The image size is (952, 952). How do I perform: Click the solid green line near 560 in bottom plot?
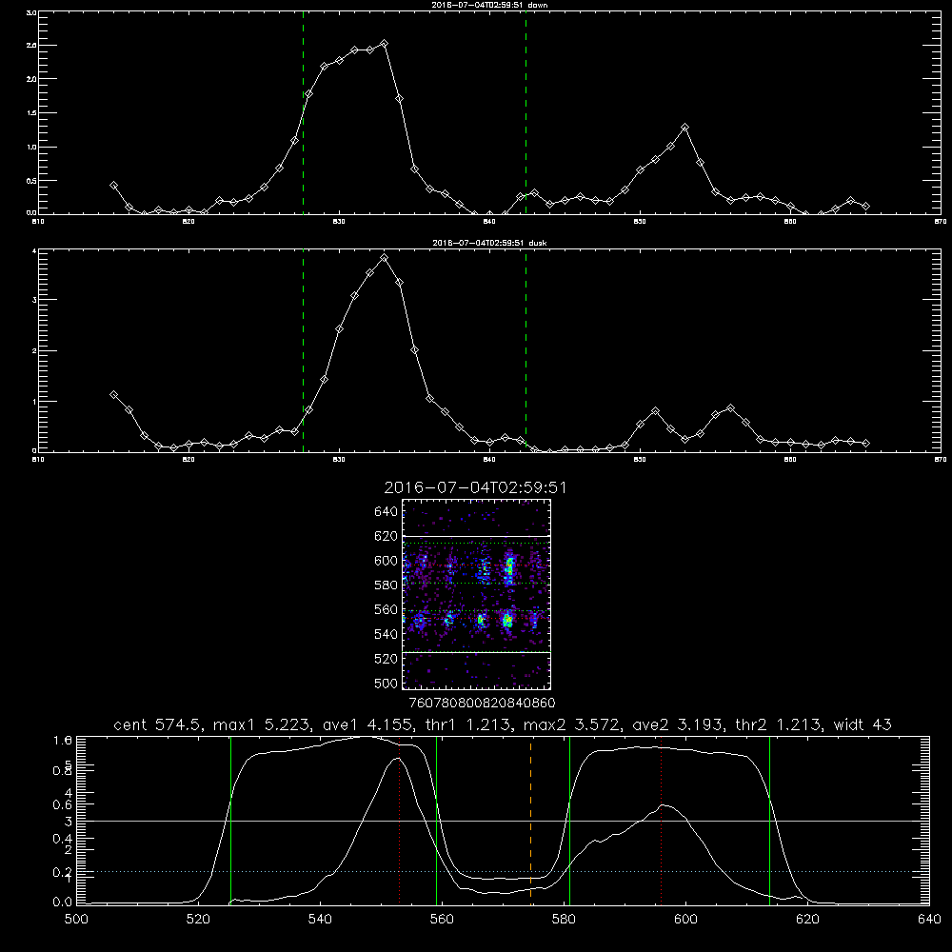tap(437, 821)
